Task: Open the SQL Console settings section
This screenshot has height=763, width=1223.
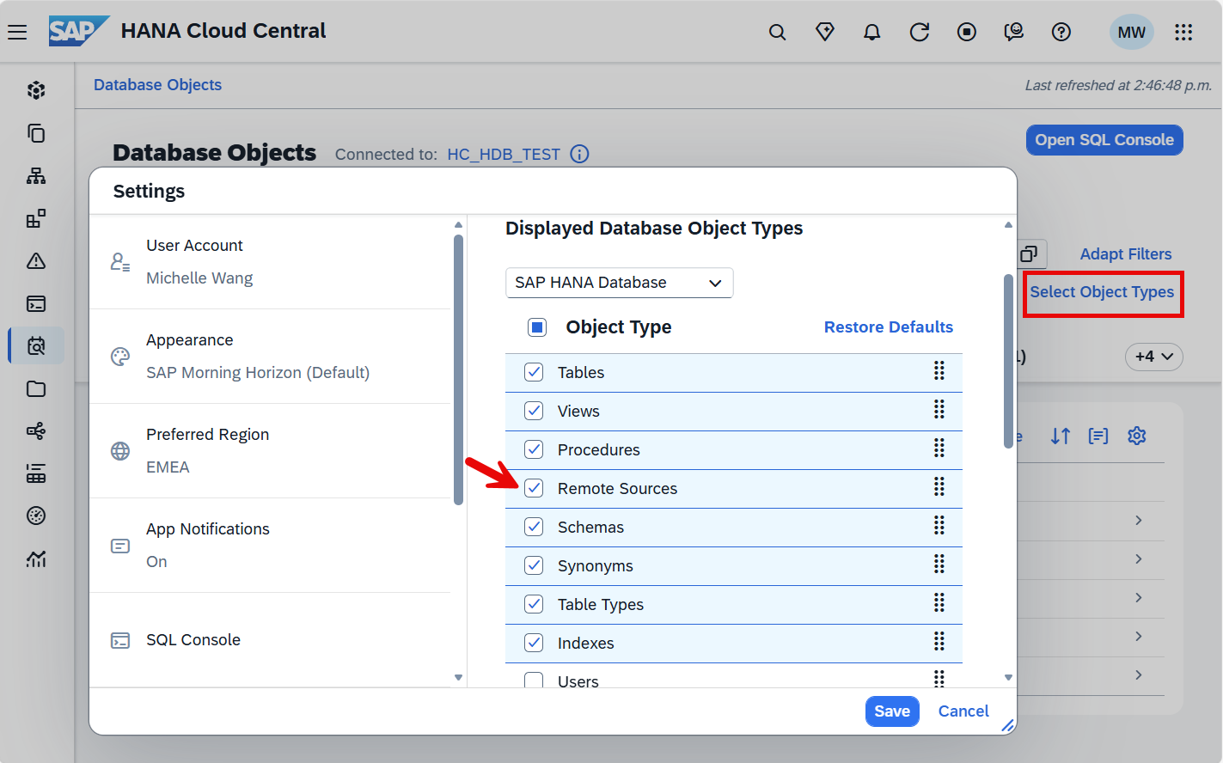Action: (270, 640)
